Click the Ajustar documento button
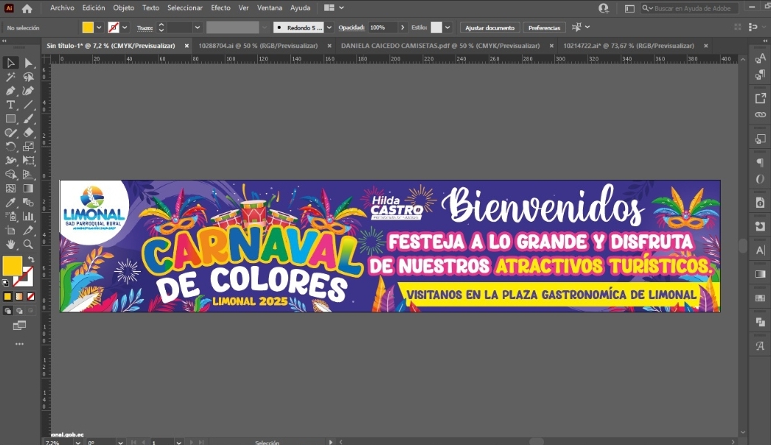 [489, 27]
